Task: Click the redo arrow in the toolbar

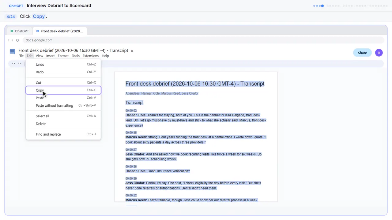Action: [x=20, y=64]
